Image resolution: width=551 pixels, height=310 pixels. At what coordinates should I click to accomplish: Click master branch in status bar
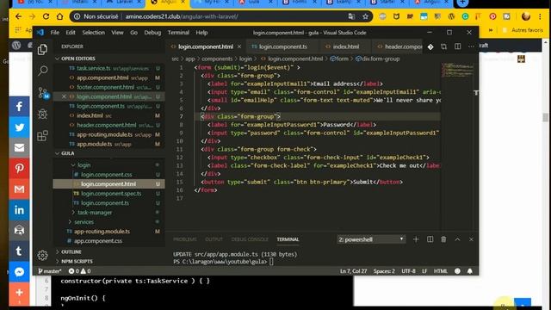[x=50, y=271]
